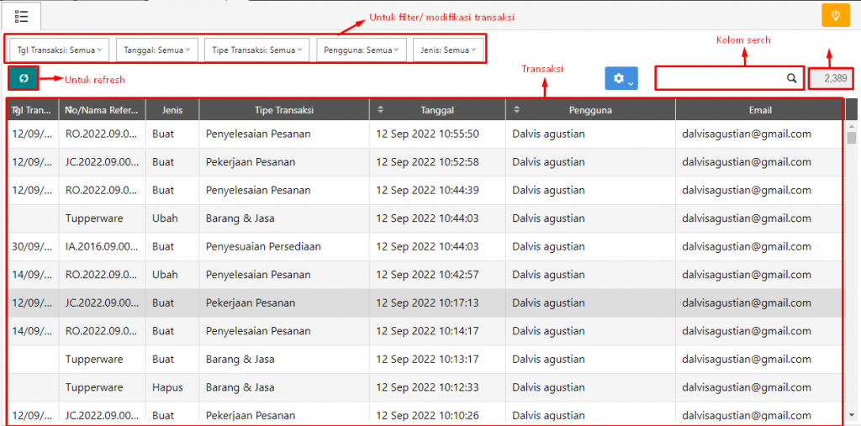Click the 2,389 record count box
Viewport: 861px width, 426px height.
(832, 78)
